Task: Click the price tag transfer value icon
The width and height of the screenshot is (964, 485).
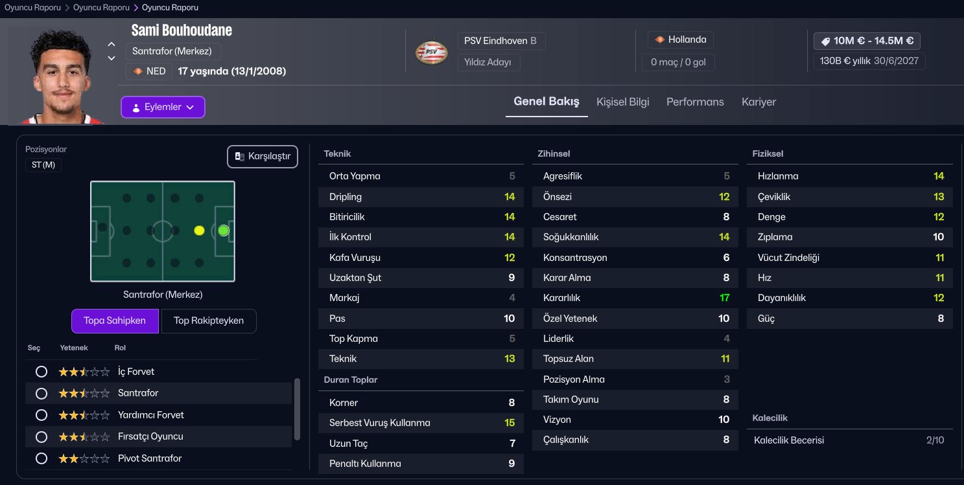Action: tap(825, 41)
